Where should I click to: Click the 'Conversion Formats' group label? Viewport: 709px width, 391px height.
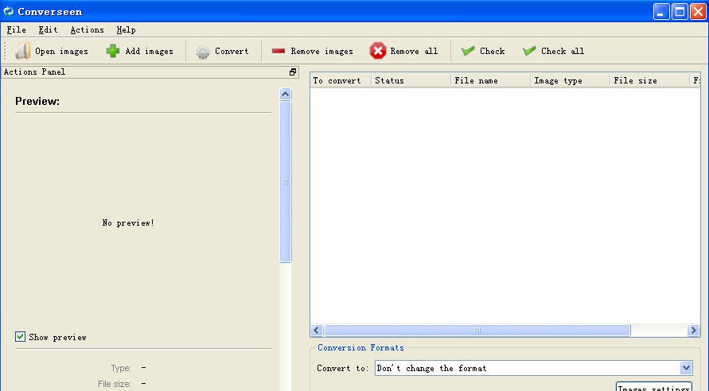click(360, 347)
